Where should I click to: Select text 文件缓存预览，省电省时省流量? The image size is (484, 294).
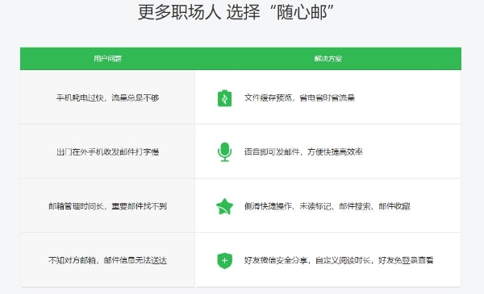point(299,98)
